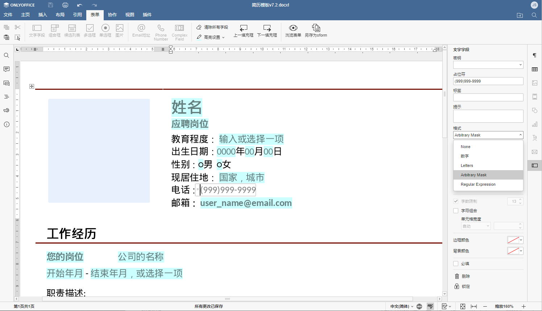This screenshot has width=542, height=311.
Task: Click the Cut scissors icon
Action: (x=17, y=27)
